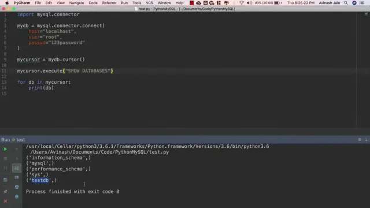Open the Apple menu
This screenshot has height=208, width=370.
pos(7,3)
